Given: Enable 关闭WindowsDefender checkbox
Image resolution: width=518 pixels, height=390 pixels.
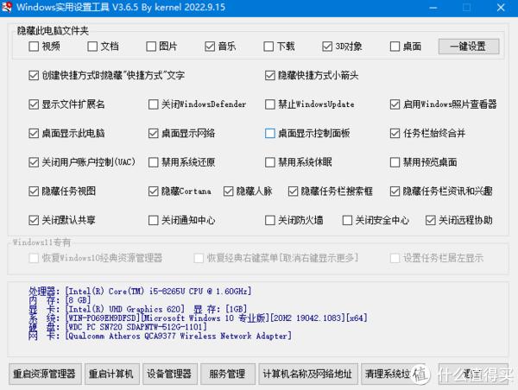Looking at the screenshot, I should point(154,104).
